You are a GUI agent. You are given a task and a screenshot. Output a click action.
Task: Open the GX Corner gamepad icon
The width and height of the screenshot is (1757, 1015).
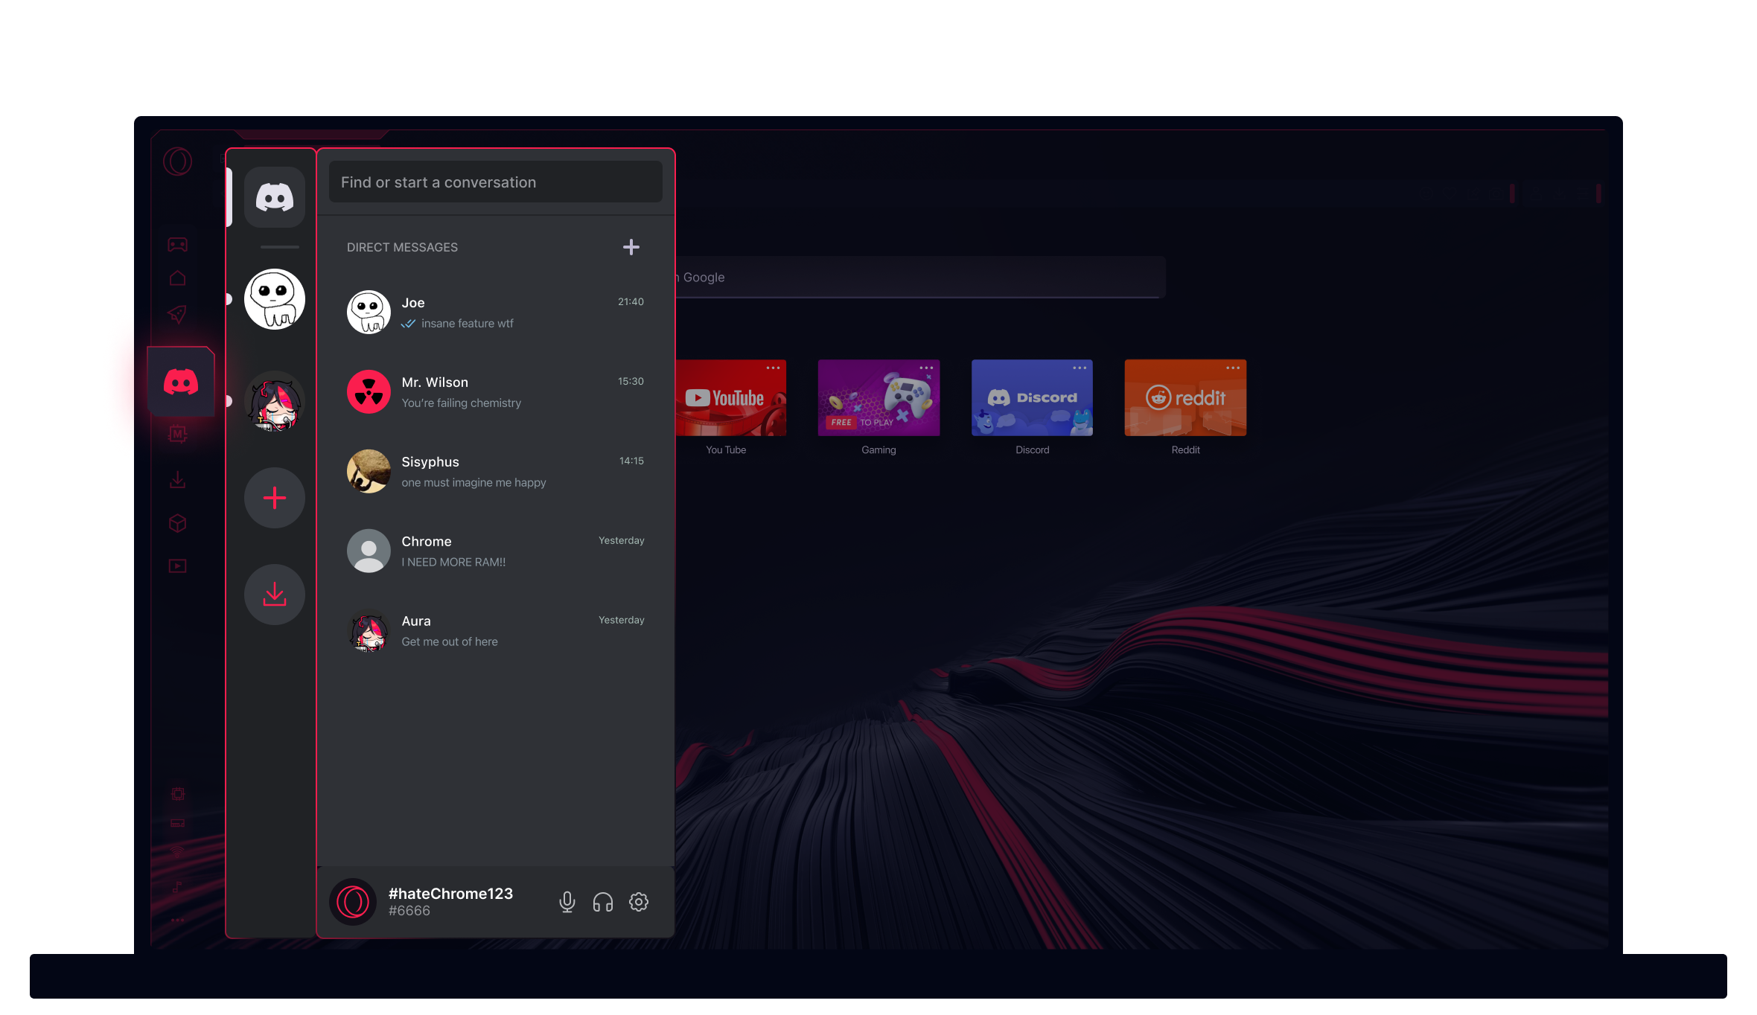[x=178, y=244]
